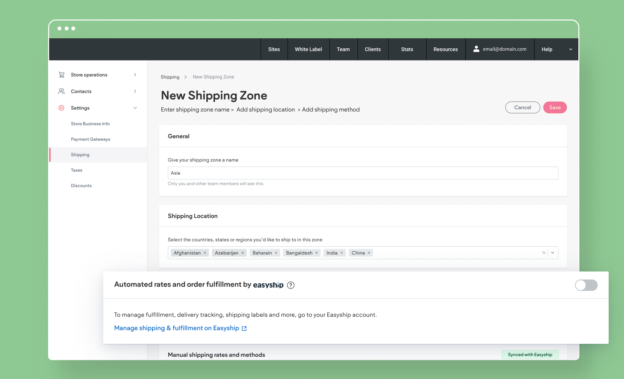Click the external link icon beside Easyship link
Screen dimensions: 624x379
[x=244, y=328]
